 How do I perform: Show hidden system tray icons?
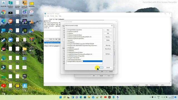pos(150,97)
